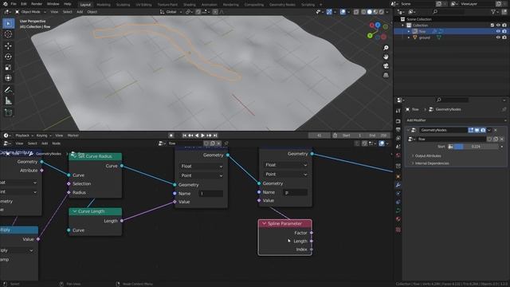The height and width of the screenshot is (287, 510).
Task: Click the Add menu in 3D viewport header
Action: tap(80, 12)
